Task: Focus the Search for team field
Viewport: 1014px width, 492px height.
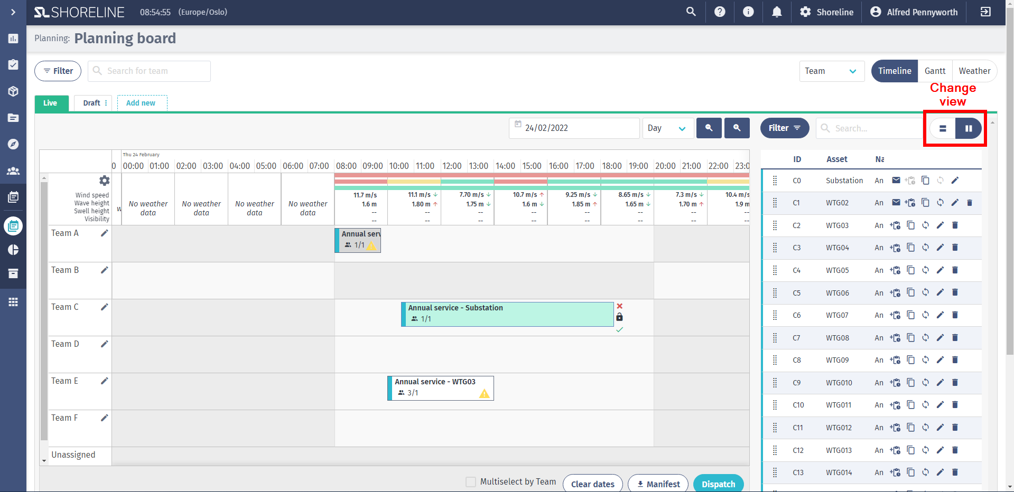Action: point(149,71)
